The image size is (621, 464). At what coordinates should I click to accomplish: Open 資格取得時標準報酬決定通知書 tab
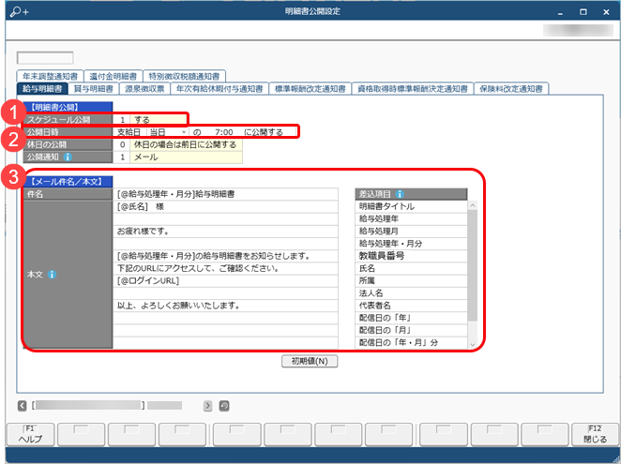[x=413, y=89]
